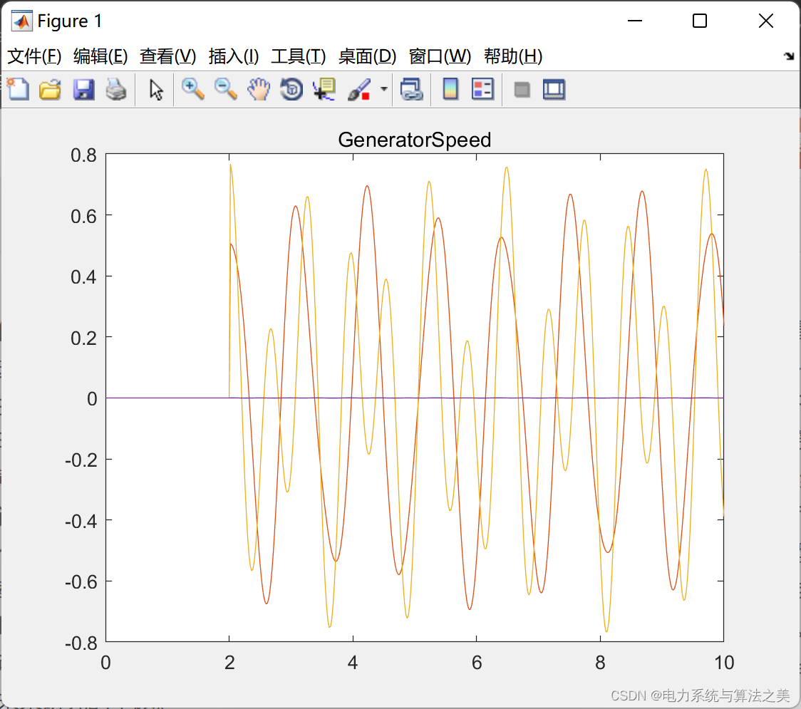The image size is (801, 709).
Task: Click the MATLAB icon in the title bar
Action: tap(22, 21)
